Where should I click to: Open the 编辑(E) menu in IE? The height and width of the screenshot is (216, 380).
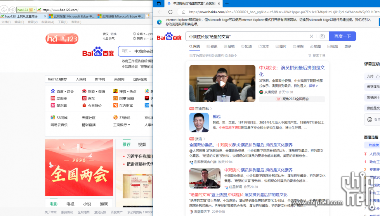point(19,22)
